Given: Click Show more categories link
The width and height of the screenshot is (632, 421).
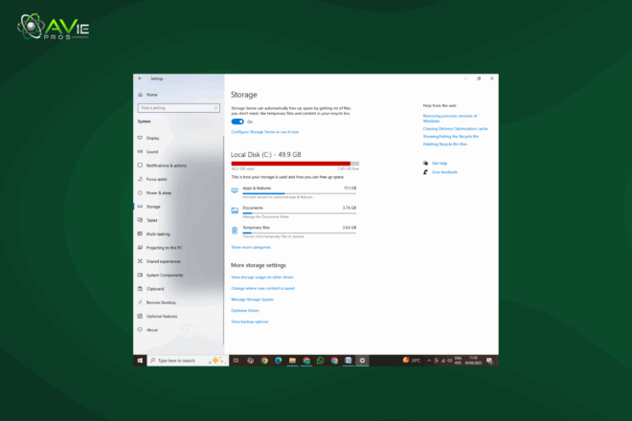Looking at the screenshot, I should click(251, 247).
